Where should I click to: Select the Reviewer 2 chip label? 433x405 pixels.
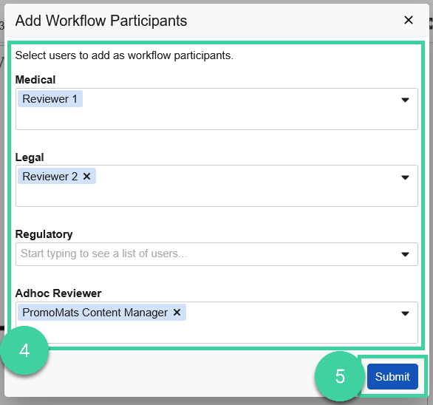point(50,176)
